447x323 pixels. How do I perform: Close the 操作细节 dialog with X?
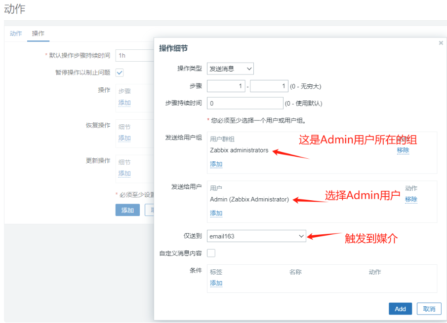click(441, 43)
